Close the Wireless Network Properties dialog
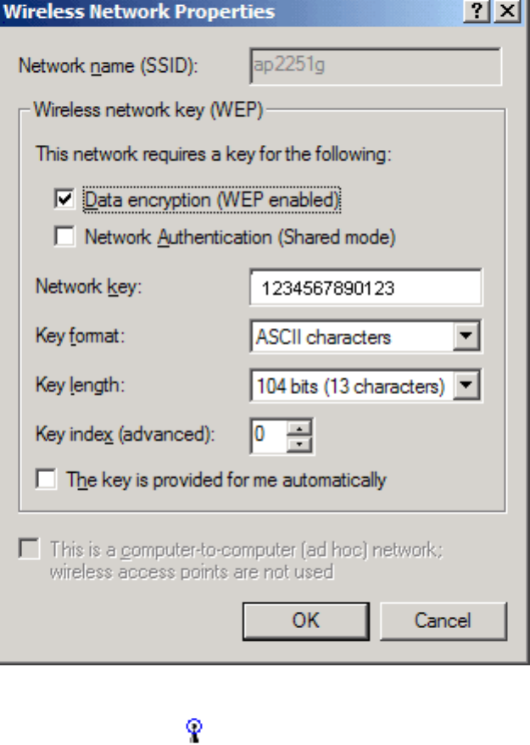 click(x=508, y=12)
